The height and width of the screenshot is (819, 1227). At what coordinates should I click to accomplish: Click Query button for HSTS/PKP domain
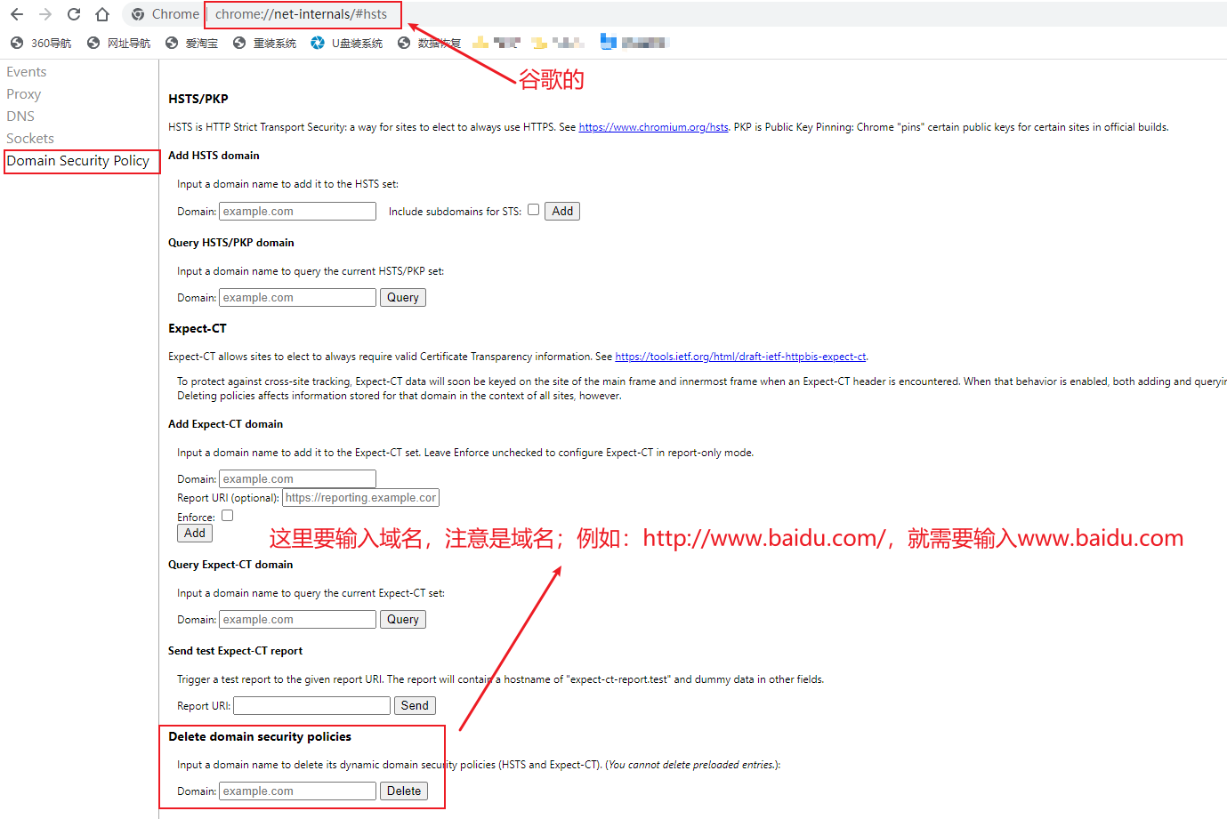tap(403, 298)
